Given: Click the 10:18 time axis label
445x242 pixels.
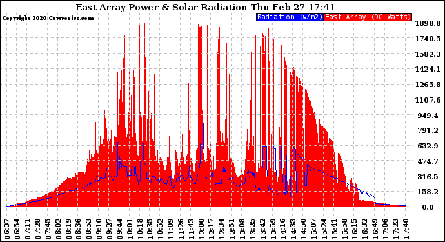Looking at the screenshot, I should [x=140, y=229].
